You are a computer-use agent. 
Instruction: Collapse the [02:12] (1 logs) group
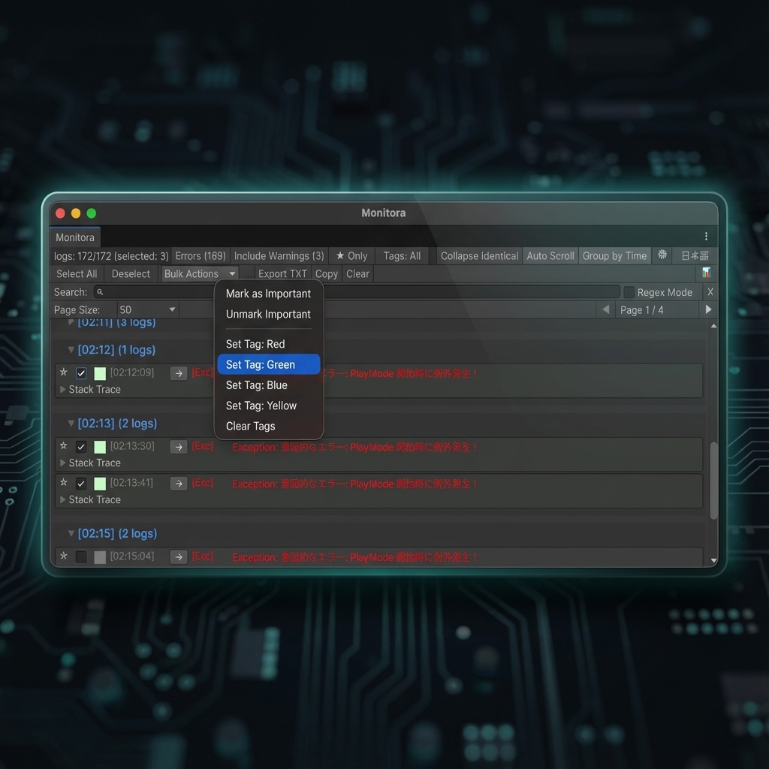pyautogui.click(x=71, y=350)
